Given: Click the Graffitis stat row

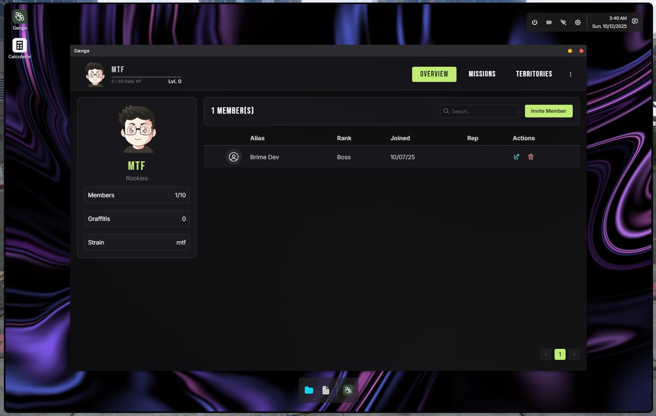Looking at the screenshot, I should (137, 219).
